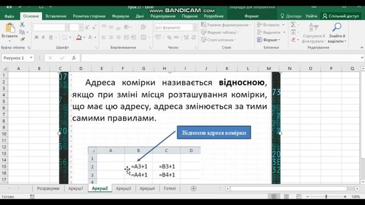
Task: Open the font name dropdown
Action: pos(67,27)
